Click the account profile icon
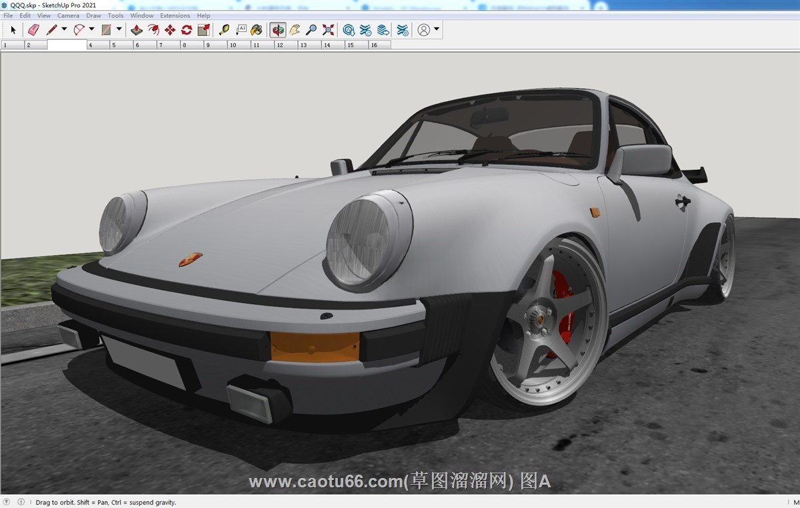 pos(424,30)
